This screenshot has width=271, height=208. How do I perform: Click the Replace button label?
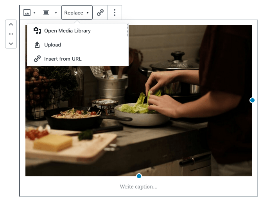[74, 13]
